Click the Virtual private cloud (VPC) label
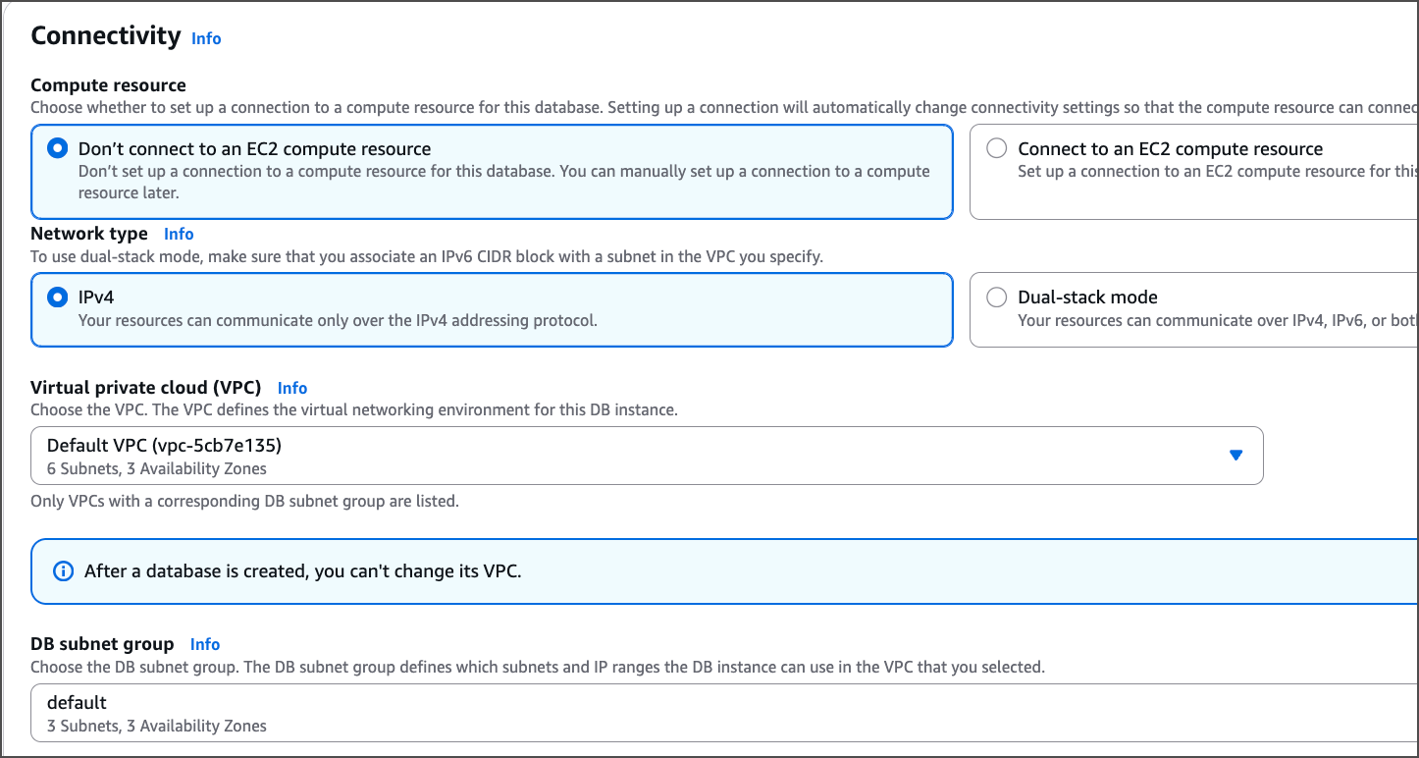1419x758 pixels. point(145,388)
